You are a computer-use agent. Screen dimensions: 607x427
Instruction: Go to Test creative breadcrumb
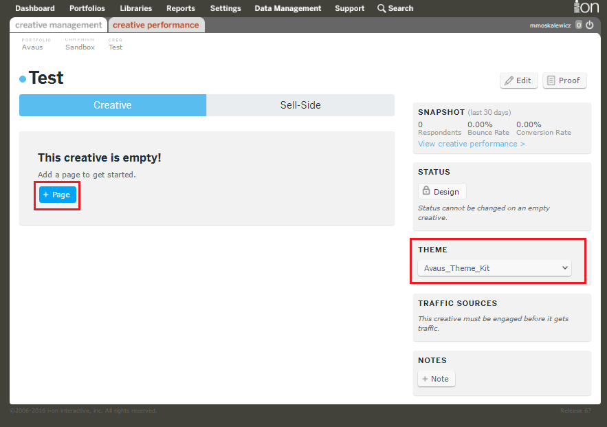click(115, 47)
